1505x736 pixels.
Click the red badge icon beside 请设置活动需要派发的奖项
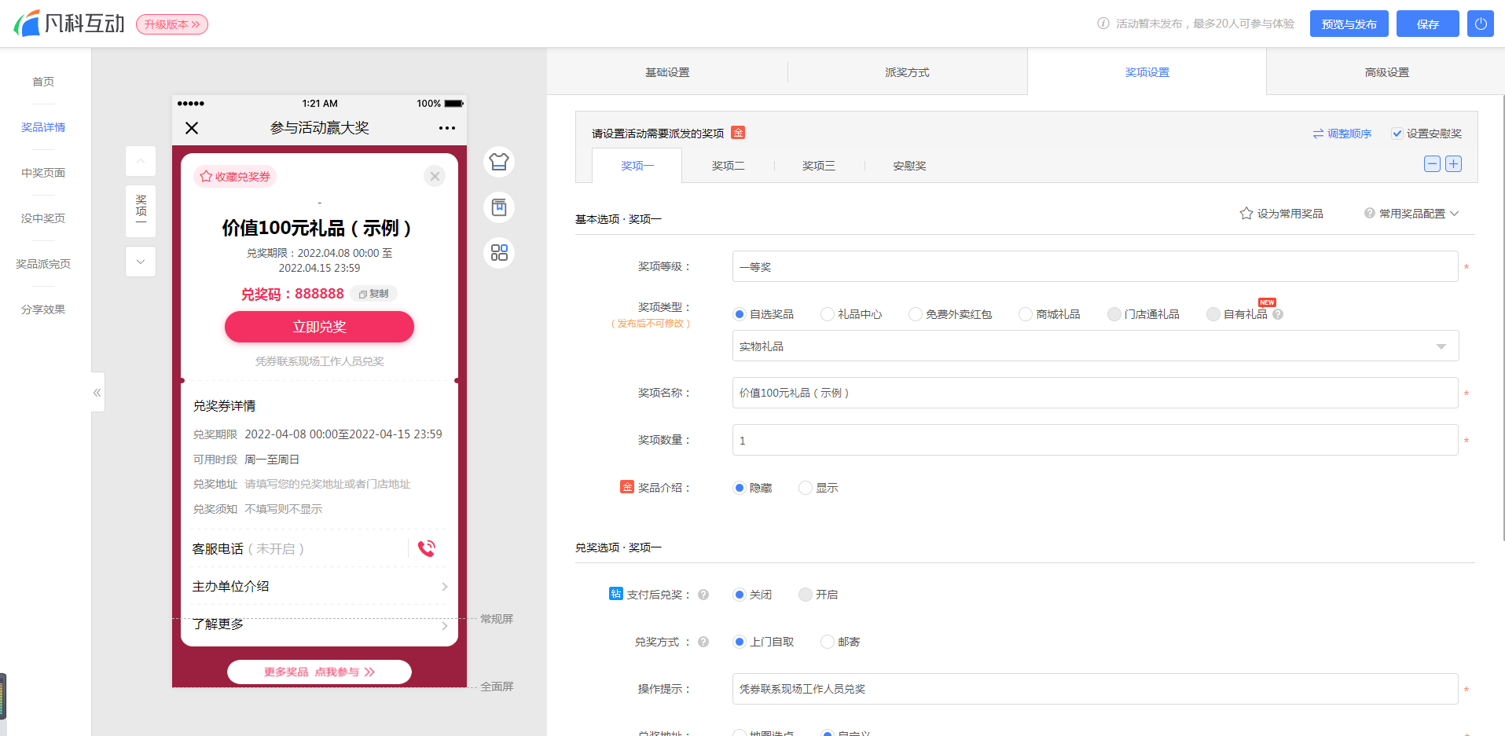[738, 133]
